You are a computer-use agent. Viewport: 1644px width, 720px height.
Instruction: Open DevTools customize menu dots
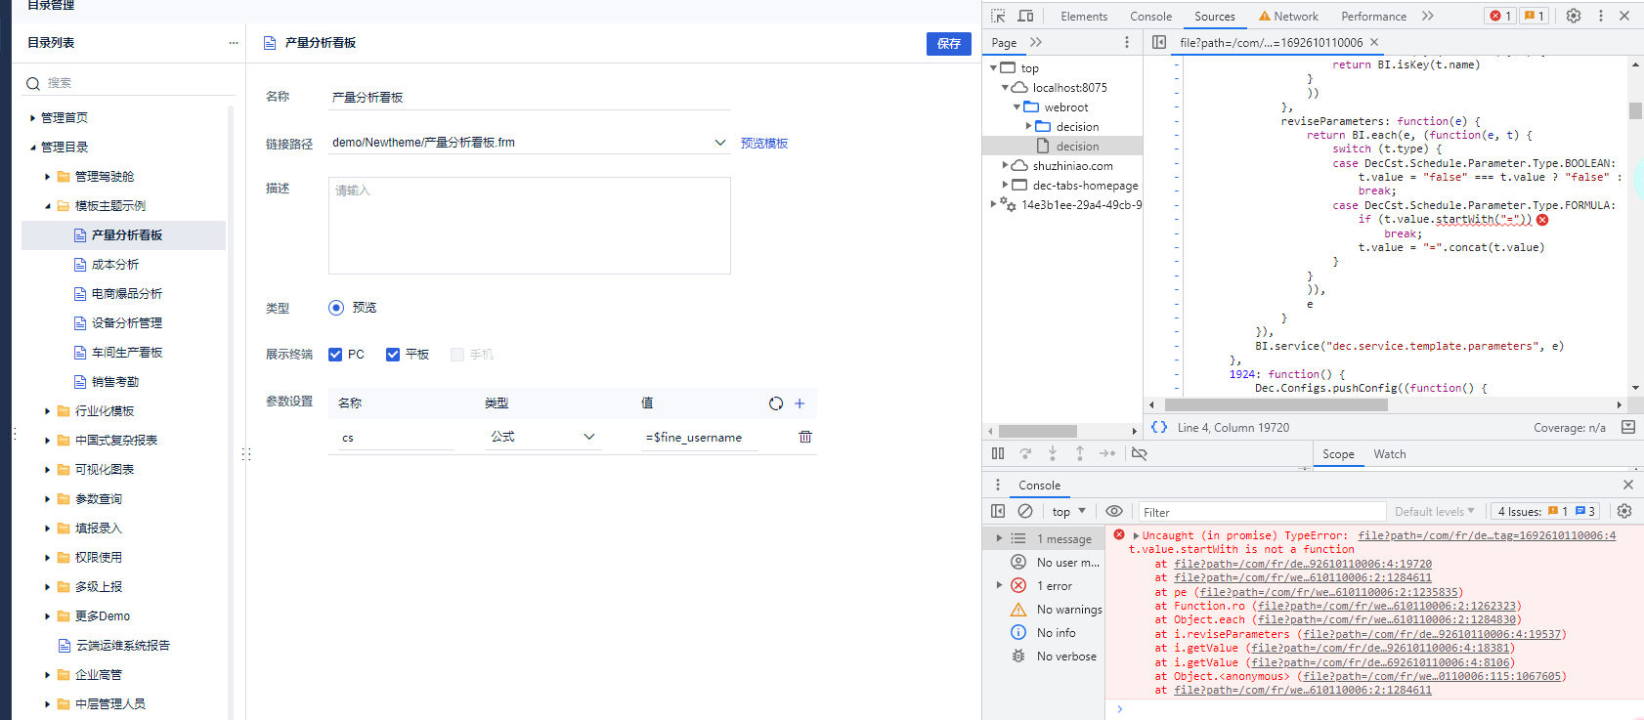tap(1601, 16)
